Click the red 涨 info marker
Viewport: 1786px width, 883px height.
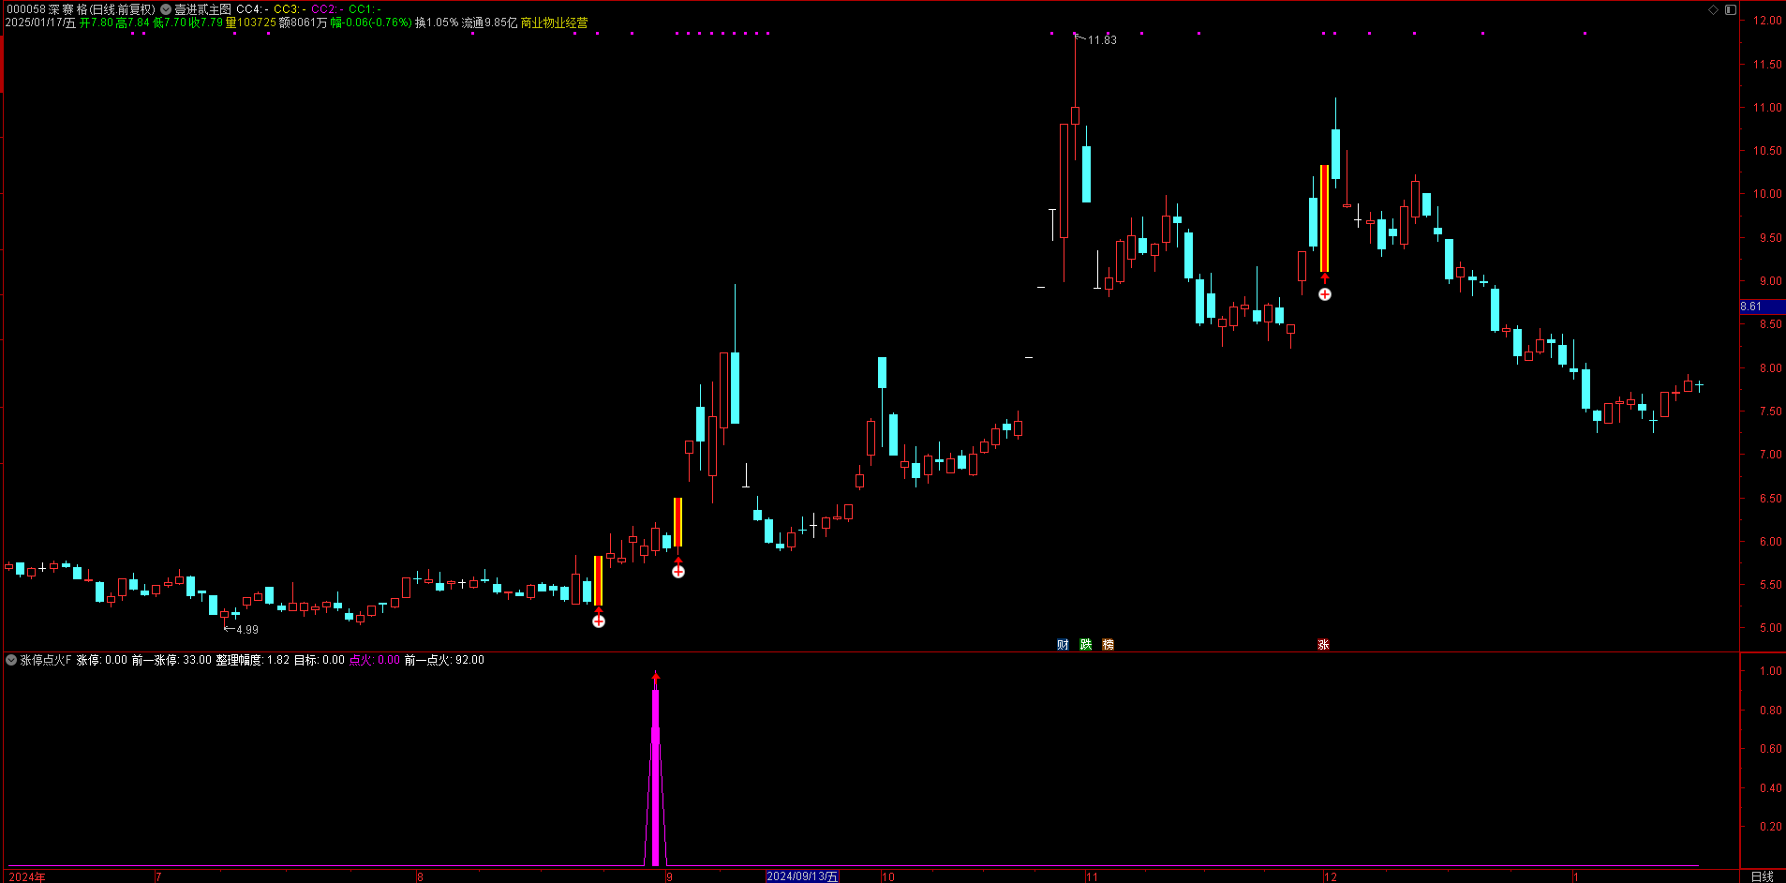click(1323, 645)
